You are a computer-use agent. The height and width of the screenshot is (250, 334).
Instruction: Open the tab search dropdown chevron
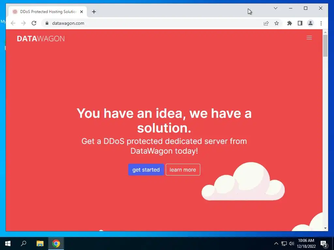point(275,8)
